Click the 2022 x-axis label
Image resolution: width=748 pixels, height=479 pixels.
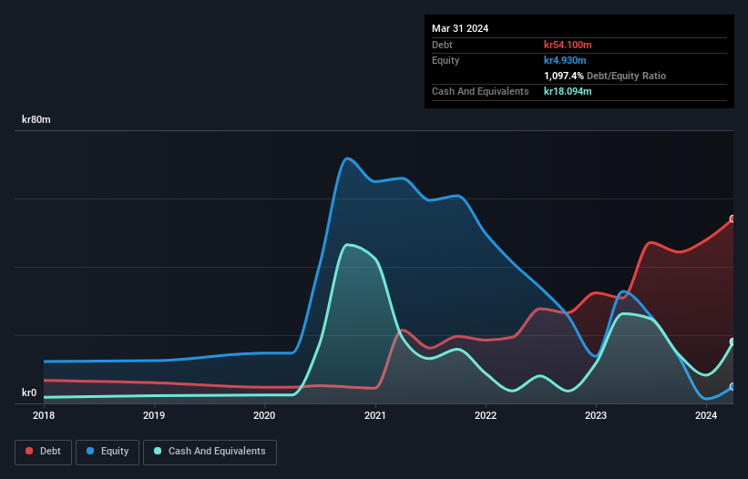[x=486, y=415]
